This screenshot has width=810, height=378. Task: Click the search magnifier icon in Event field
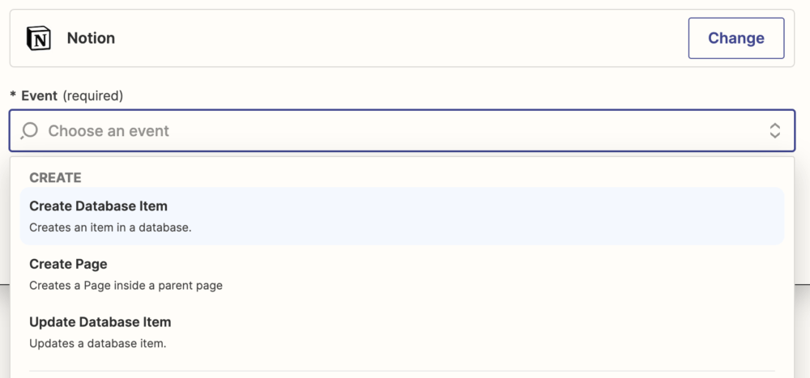pos(29,131)
